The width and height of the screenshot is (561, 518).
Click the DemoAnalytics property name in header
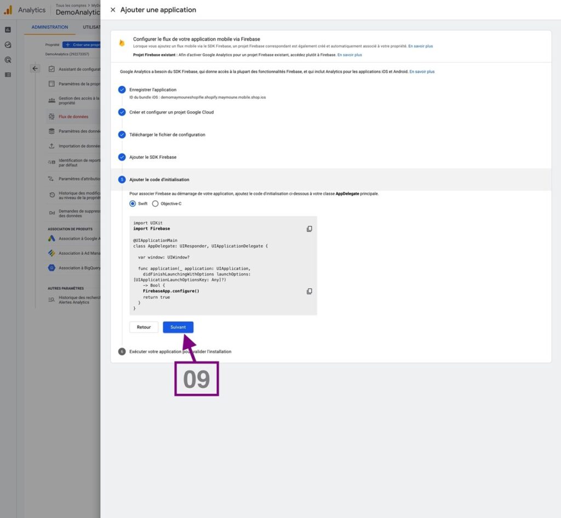coord(78,12)
